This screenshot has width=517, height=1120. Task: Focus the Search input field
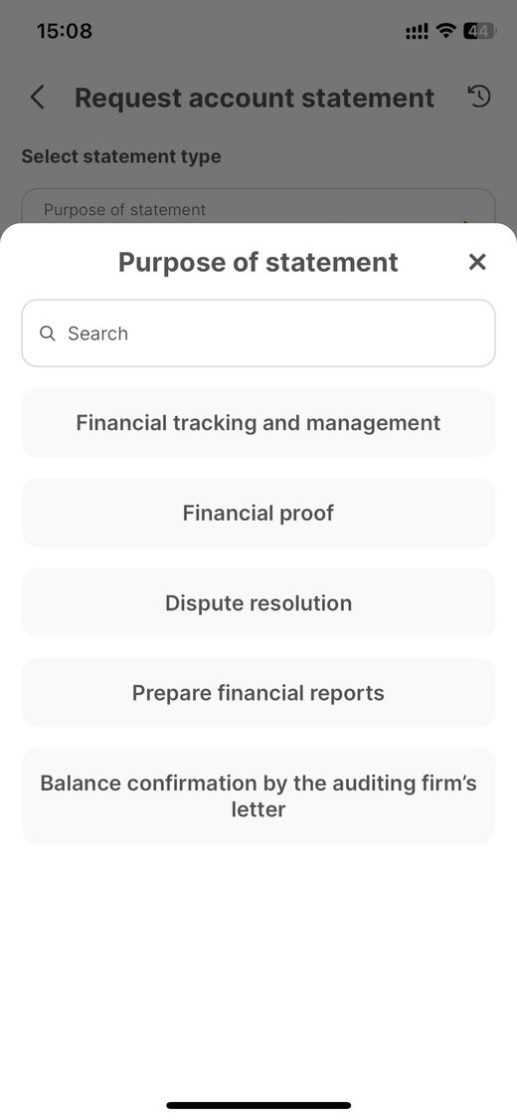point(258,334)
